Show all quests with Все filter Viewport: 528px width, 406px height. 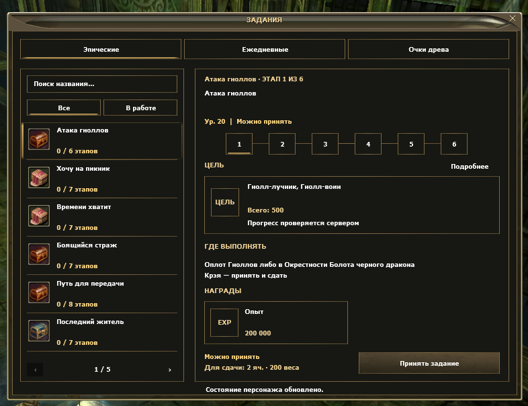pos(64,108)
